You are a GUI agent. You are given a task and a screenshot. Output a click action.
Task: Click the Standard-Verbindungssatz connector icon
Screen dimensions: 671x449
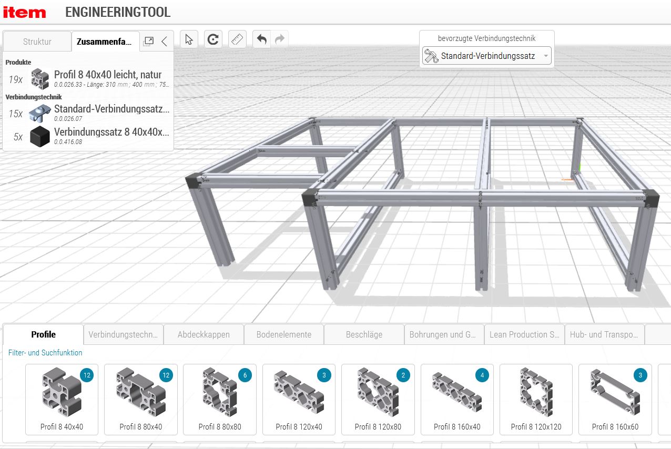40,113
